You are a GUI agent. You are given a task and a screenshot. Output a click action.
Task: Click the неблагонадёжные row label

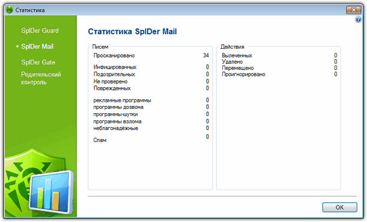click(115, 128)
